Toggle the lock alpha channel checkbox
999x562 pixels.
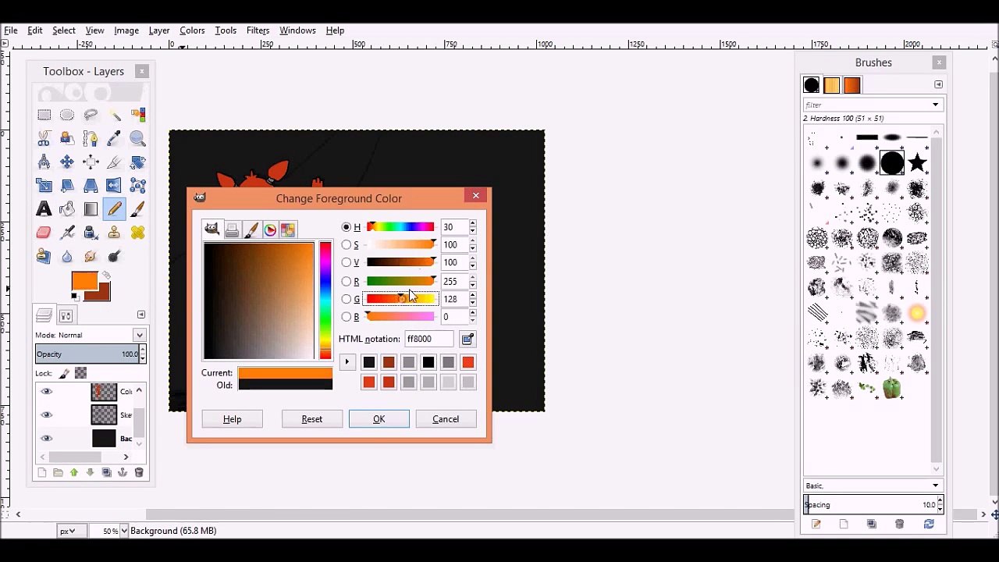coord(80,374)
